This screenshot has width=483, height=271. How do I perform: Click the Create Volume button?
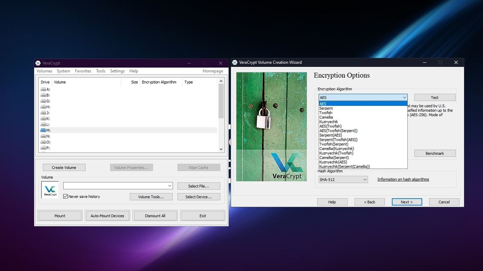[64, 167]
